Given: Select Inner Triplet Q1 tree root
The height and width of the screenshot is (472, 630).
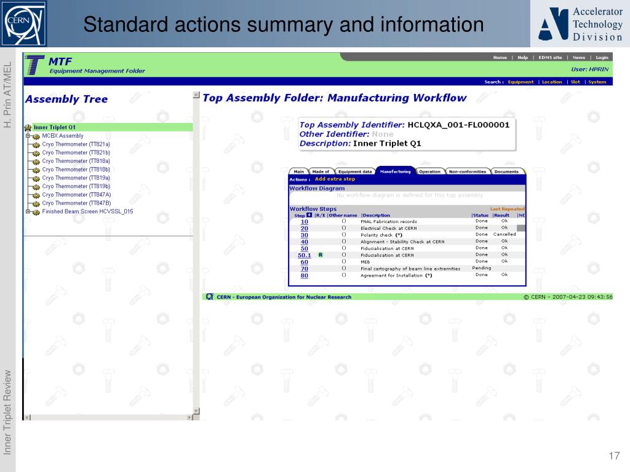Looking at the screenshot, I should pyautogui.click(x=54, y=127).
